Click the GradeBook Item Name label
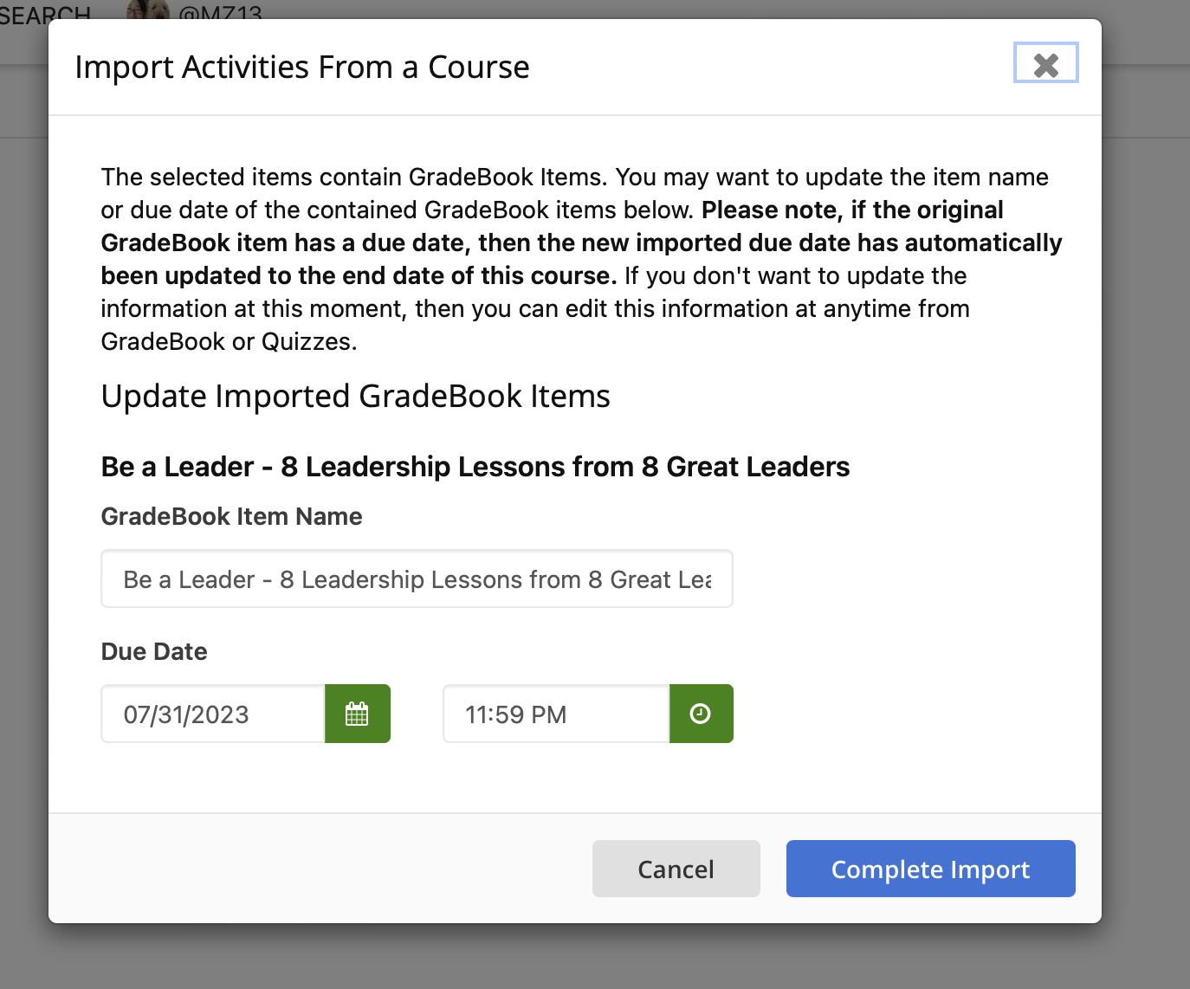The width and height of the screenshot is (1190, 989). pyautogui.click(x=231, y=516)
